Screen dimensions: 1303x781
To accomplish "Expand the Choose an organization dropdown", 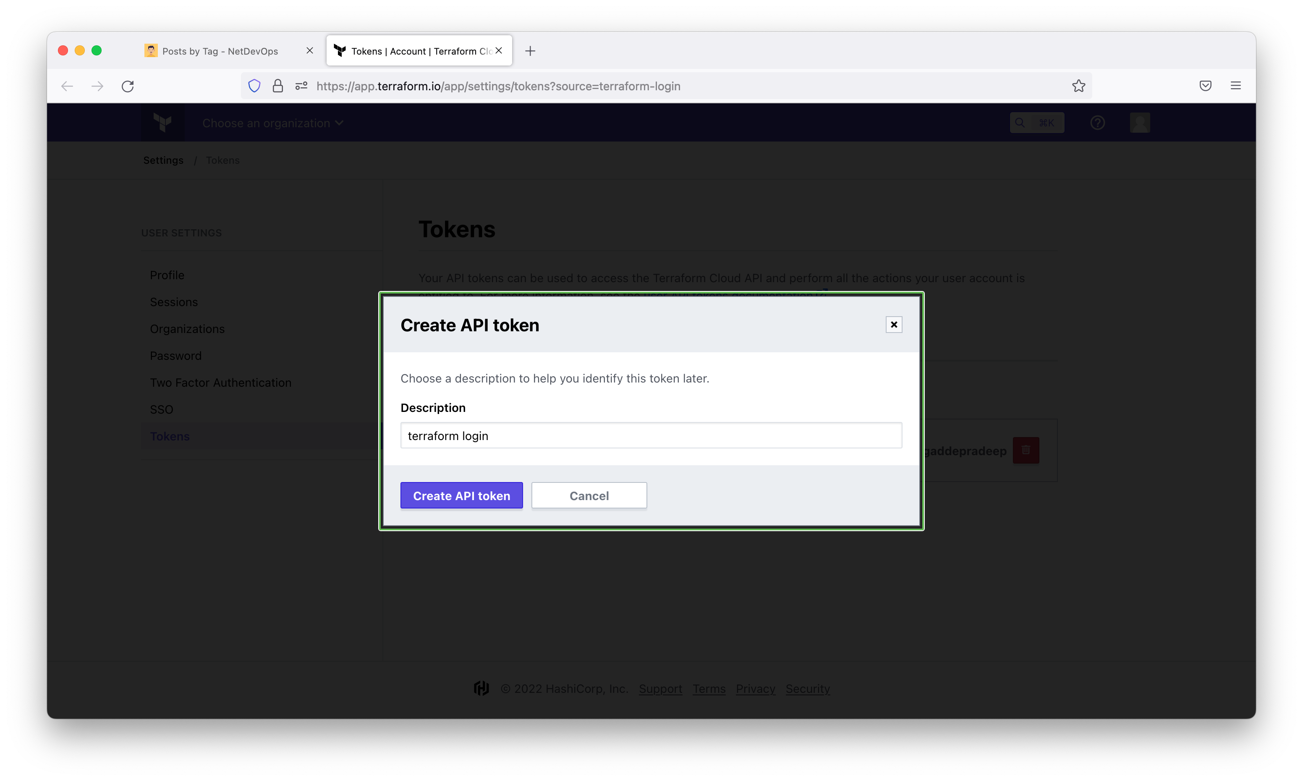I will (x=273, y=123).
